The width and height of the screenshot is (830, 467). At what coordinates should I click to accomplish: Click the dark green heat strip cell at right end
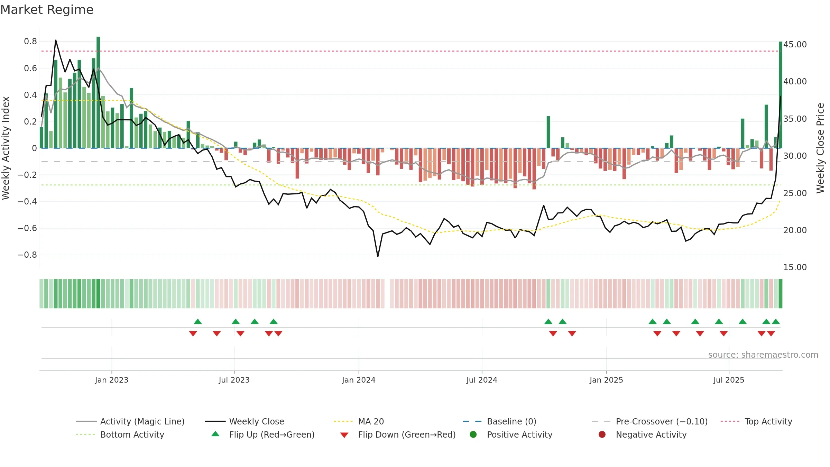coord(781,294)
